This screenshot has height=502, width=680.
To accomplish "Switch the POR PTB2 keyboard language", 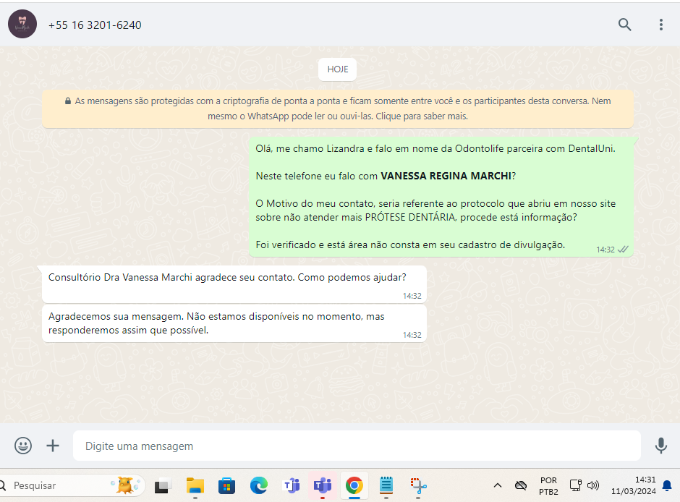I will (x=548, y=485).
